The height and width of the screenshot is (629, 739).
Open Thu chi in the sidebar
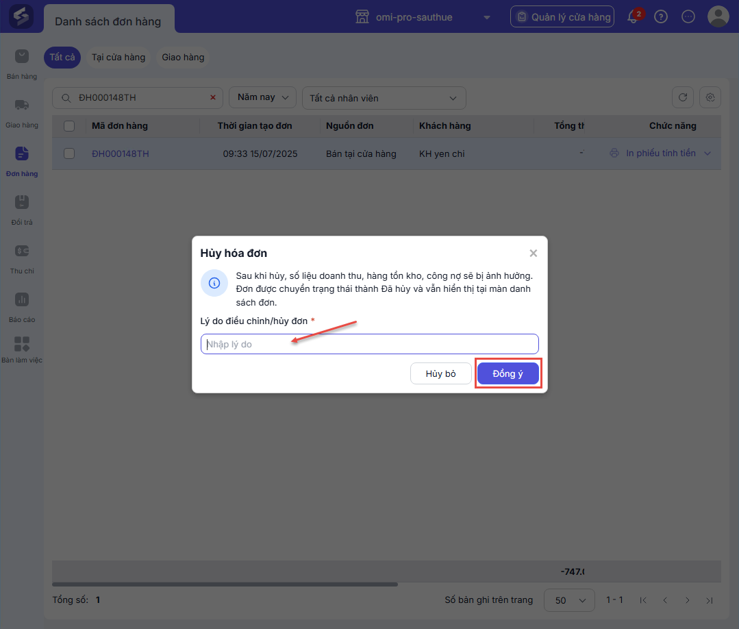click(22, 259)
